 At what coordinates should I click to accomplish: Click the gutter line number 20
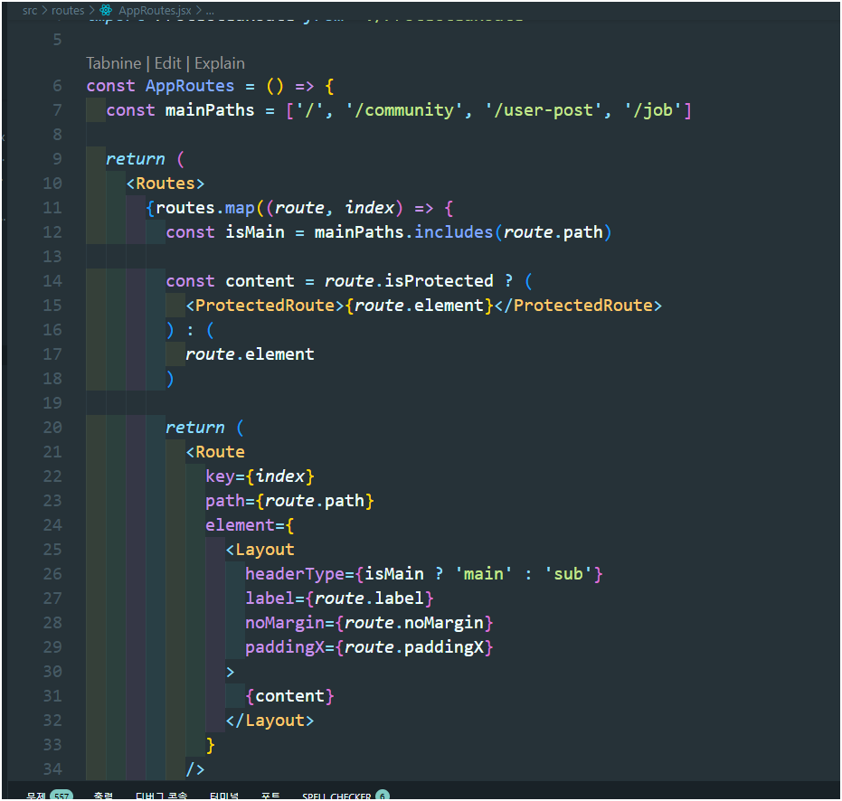click(x=52, y=428)
